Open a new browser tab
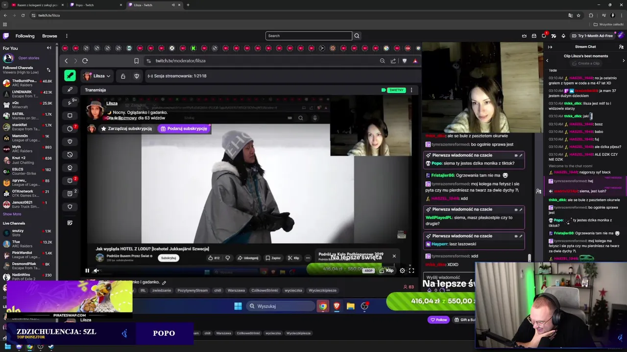This screenshot has width=627, height=352. pos(188,5)
